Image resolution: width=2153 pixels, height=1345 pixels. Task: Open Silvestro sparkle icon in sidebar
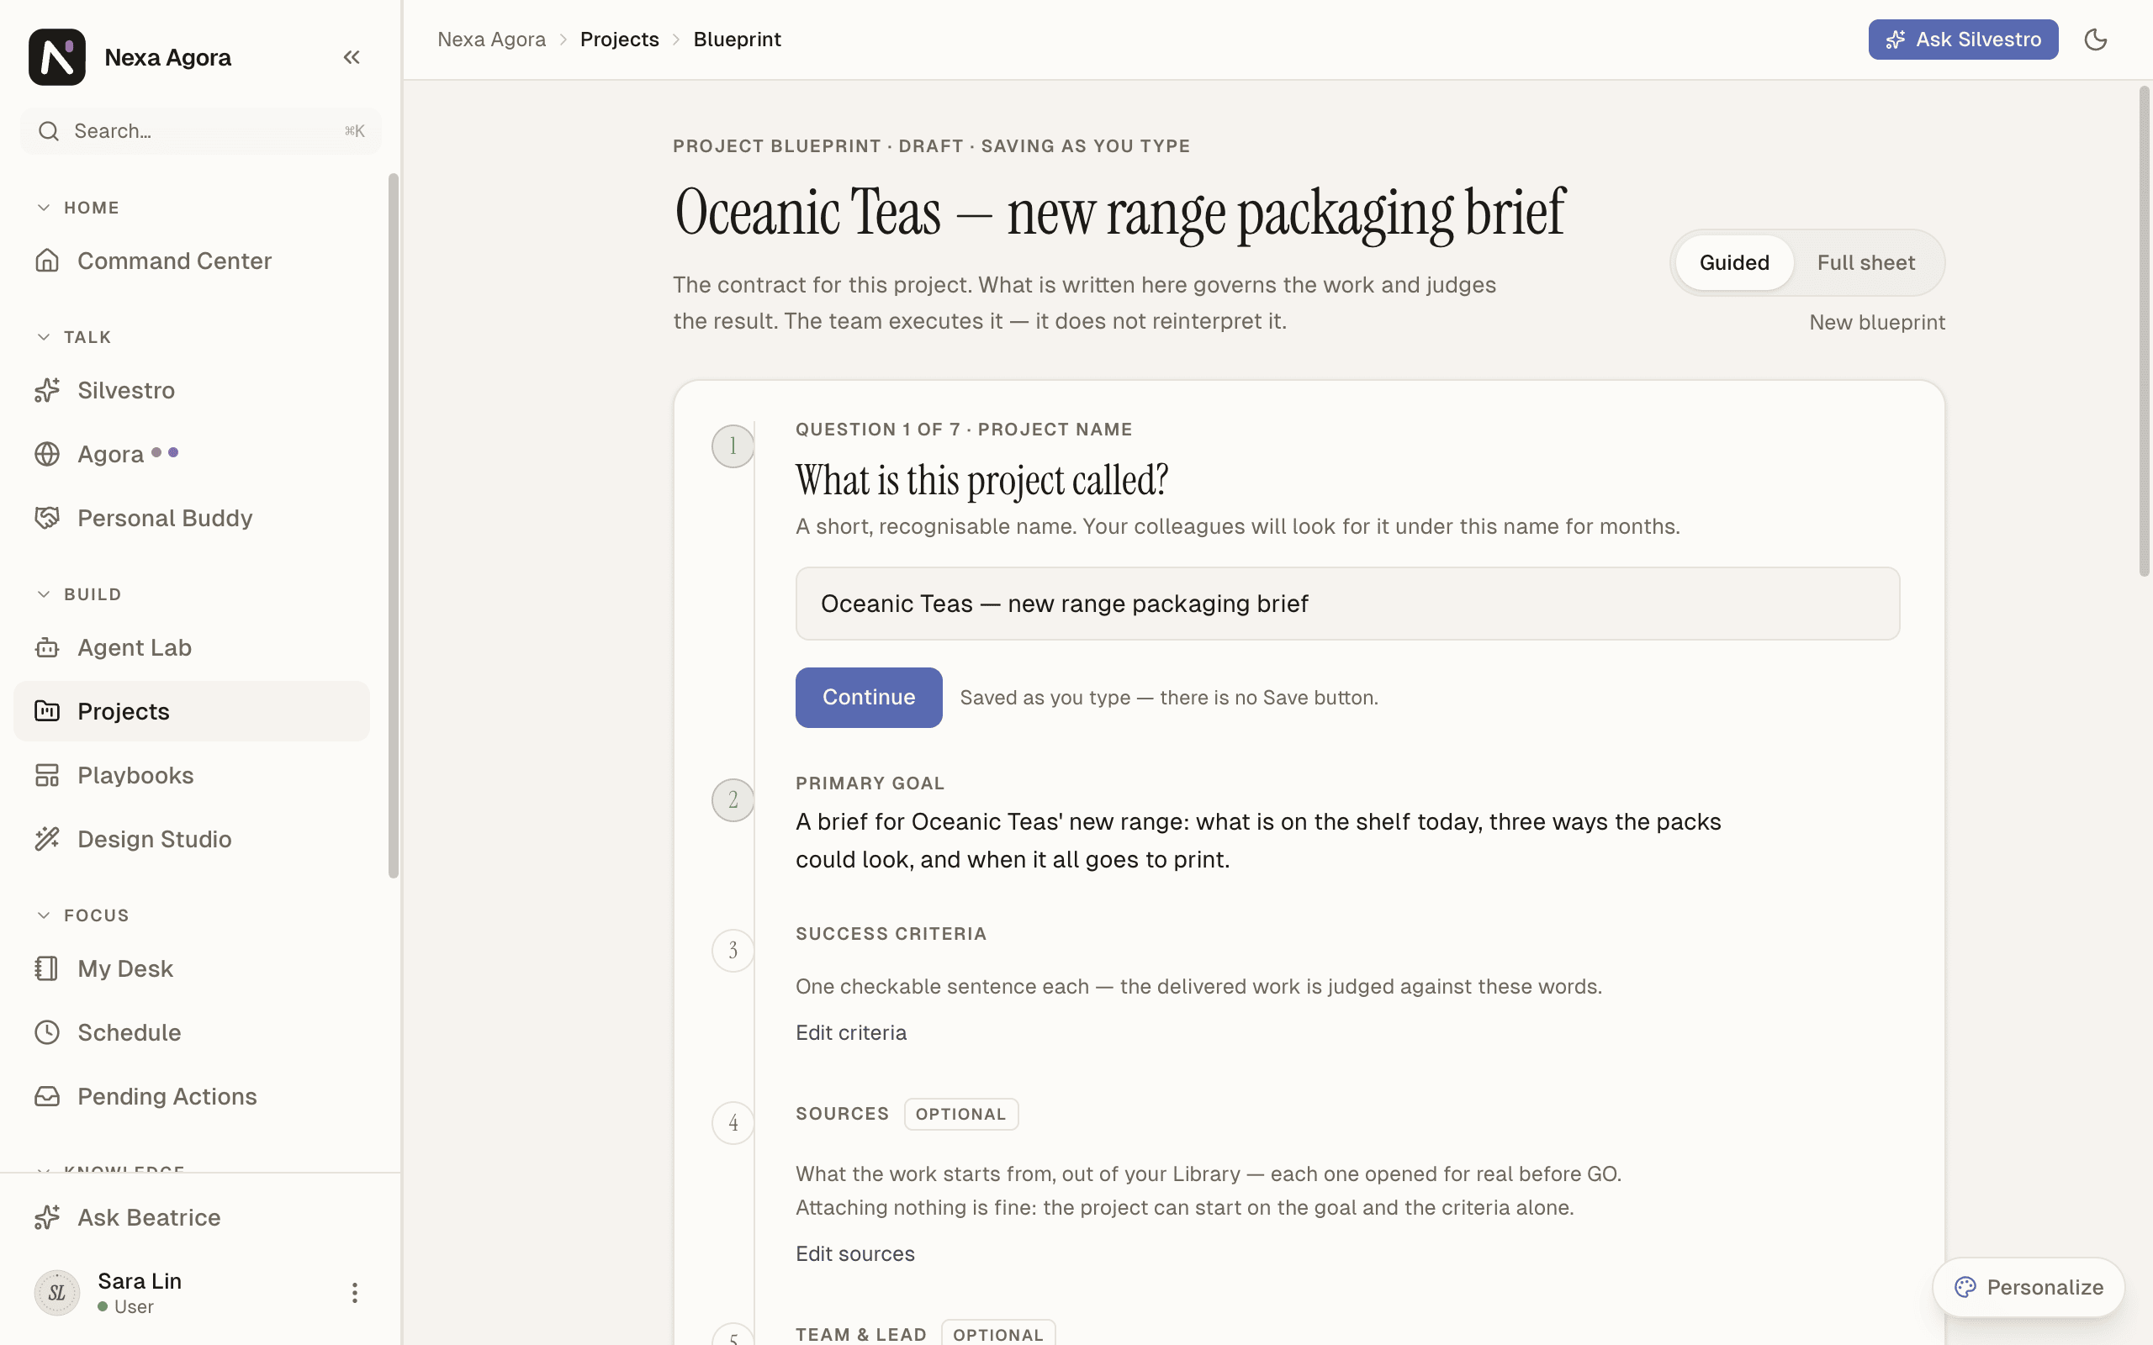point(47,389)
